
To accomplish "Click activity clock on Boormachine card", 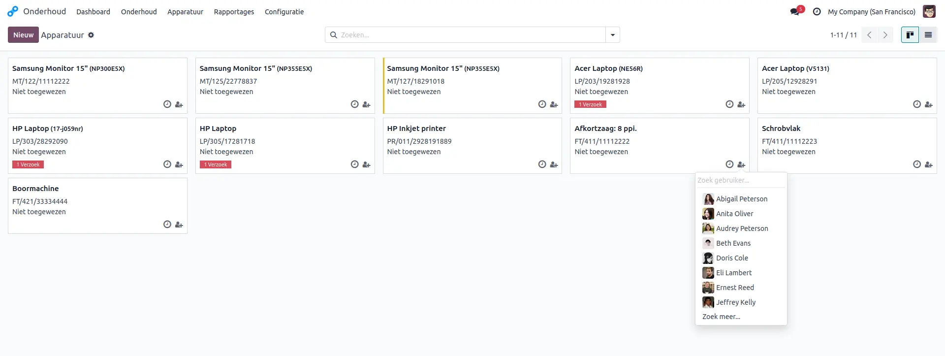I will pyautogui.click(x=167, y=225).
